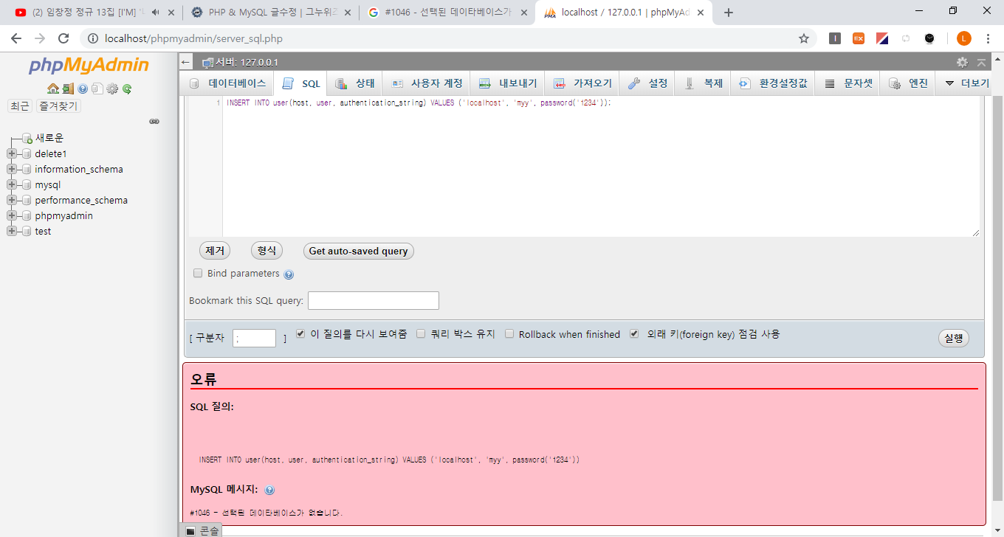Click the 구분자 delimiter input field
1004x537 pixels.
pyautogui.click(x=254, y=338)
